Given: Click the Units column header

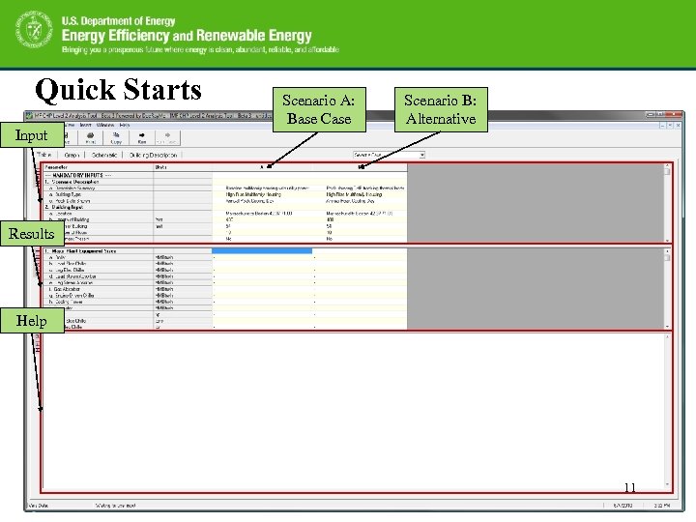Looking at the screenshot, I should point(183,167).
